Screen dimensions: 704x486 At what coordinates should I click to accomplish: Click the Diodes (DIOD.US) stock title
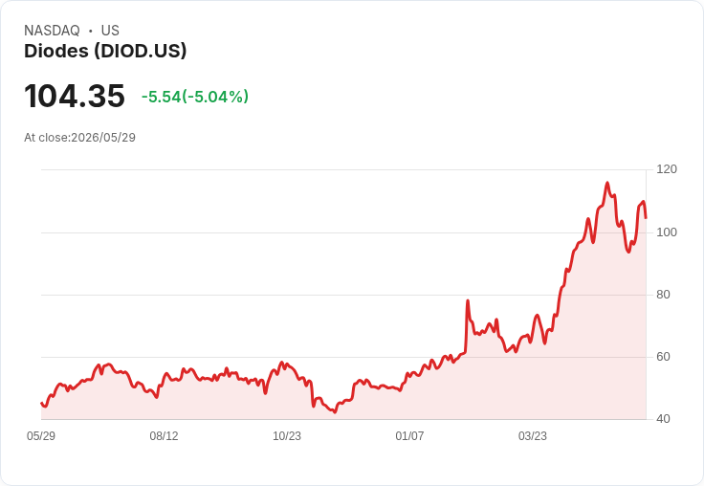(105, 51)
